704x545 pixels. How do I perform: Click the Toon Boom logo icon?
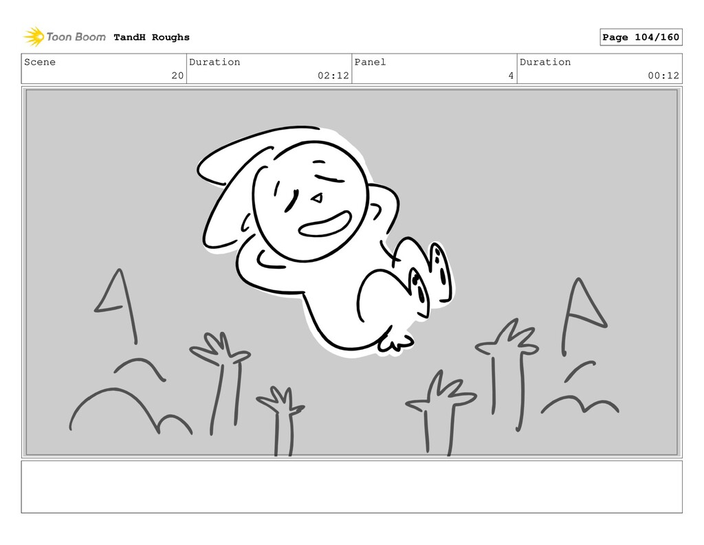tap(34, 37)
